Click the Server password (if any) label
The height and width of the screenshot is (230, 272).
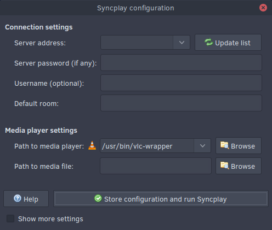(x=55, y=63)
